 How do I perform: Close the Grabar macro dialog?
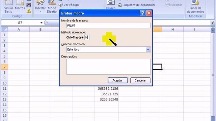pos(149,13)
